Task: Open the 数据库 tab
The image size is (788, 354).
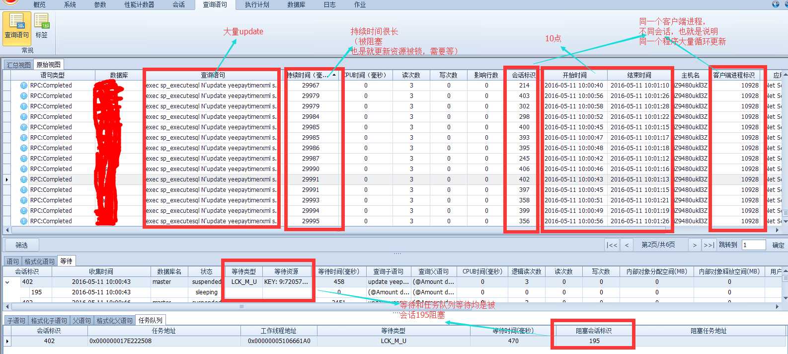Action: 296,4
